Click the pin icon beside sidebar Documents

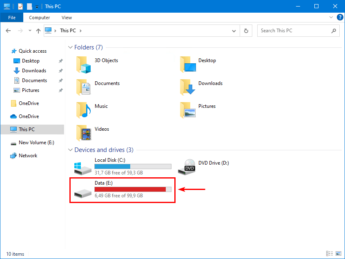[x=61, y=80]
